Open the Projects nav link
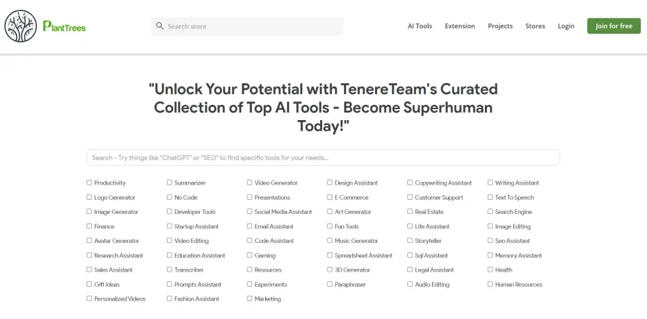Image resolution: width=647 pixels, height=319 pixels. tap(500, 26)
